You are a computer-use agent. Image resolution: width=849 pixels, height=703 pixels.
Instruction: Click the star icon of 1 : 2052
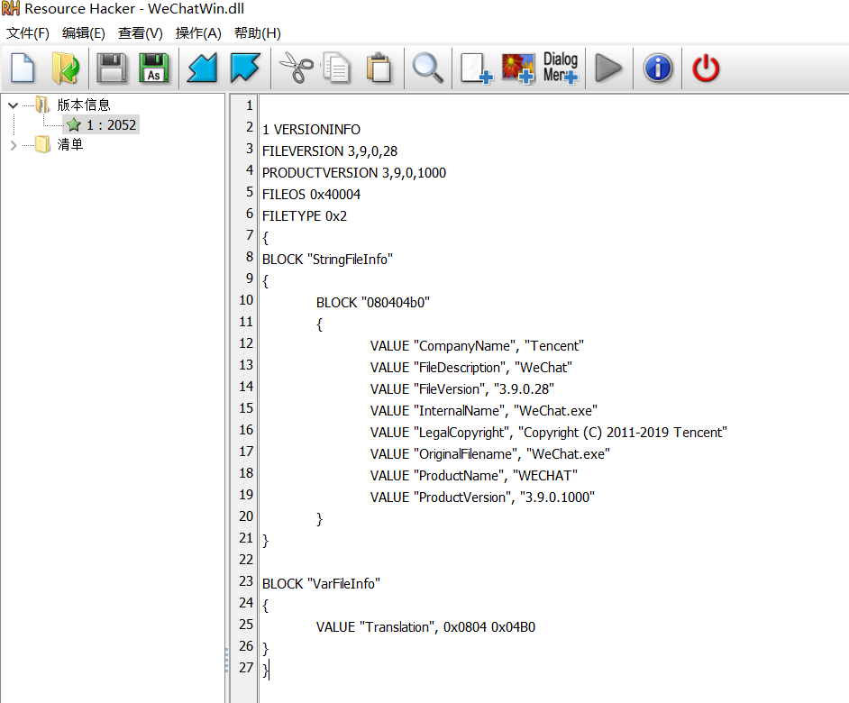(74, 125)
